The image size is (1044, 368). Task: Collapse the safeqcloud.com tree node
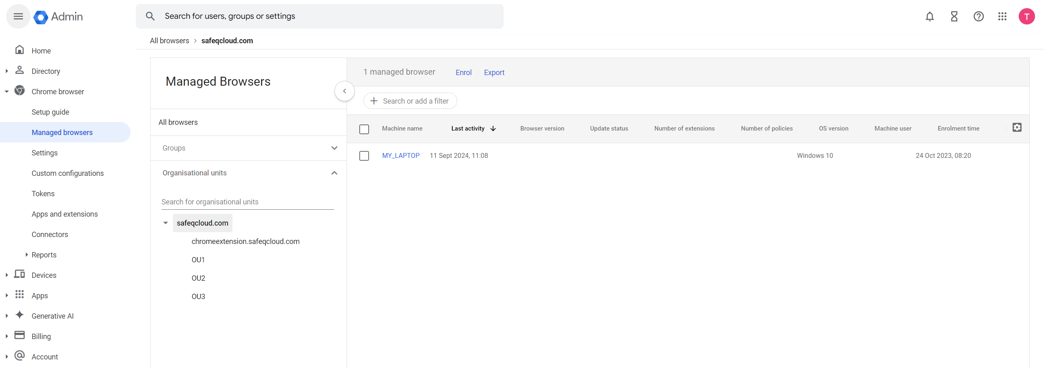166,223
